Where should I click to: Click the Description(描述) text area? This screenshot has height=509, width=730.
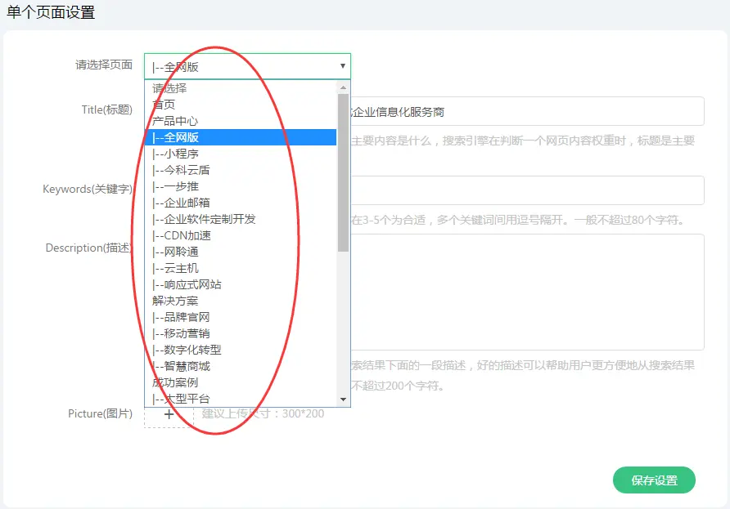click(527, 292)
